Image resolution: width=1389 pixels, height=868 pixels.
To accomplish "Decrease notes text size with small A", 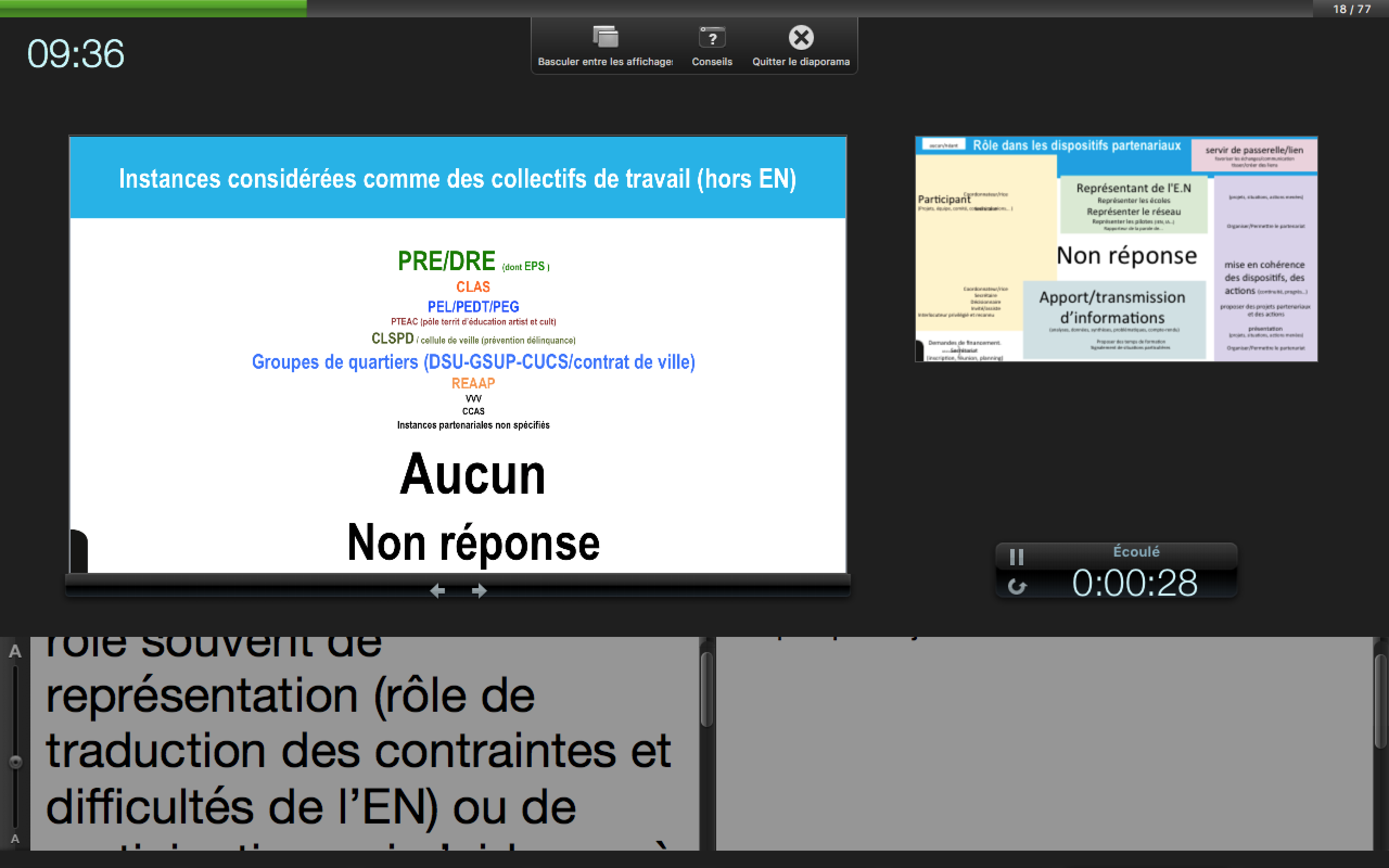I will click(x=15, y=839).
